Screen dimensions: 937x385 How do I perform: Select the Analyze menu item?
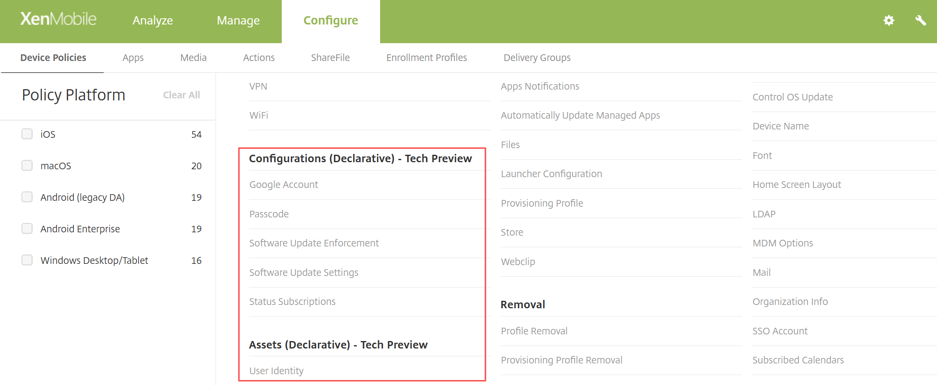click(153, 20)
